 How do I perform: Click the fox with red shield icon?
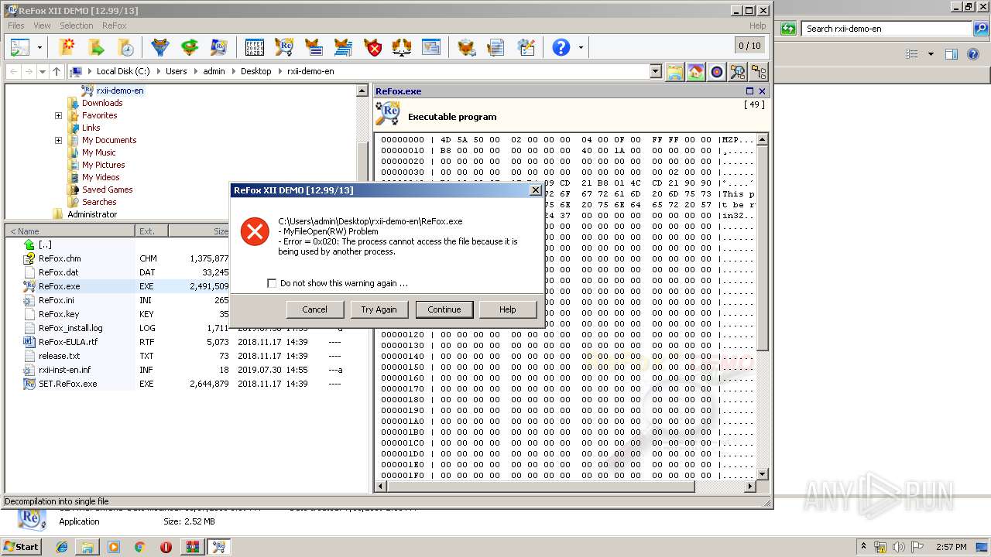[374, 47]
